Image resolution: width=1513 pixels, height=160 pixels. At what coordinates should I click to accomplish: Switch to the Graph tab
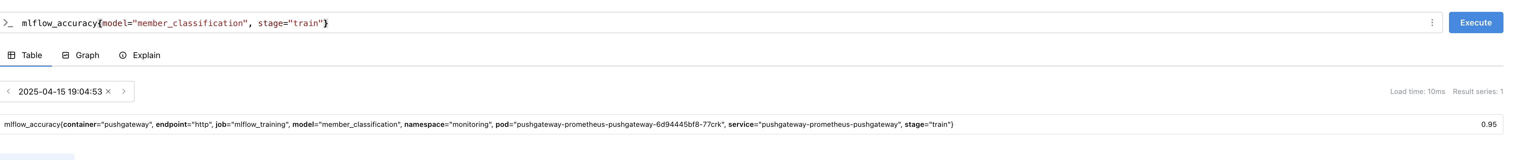click(81, 55)
